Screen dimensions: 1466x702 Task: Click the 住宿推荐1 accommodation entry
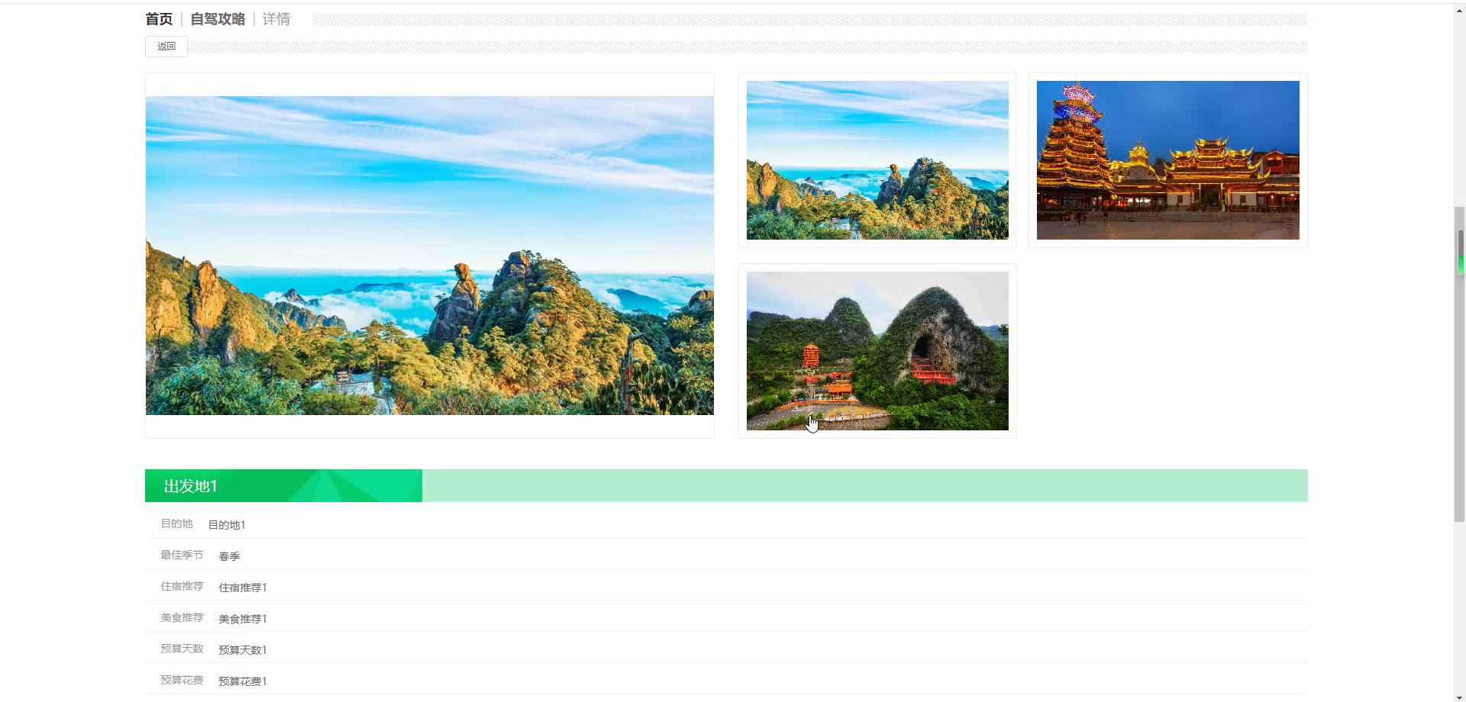coord(243,588)
